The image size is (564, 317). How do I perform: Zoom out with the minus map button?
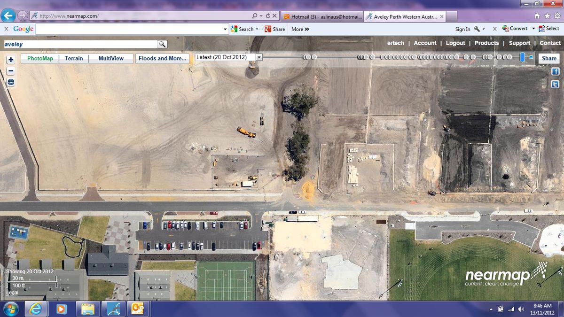11,71
